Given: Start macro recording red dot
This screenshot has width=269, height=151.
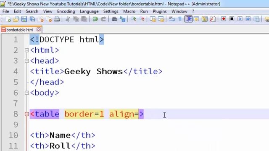Looking at the screenshot, I should tap(224, 19).
